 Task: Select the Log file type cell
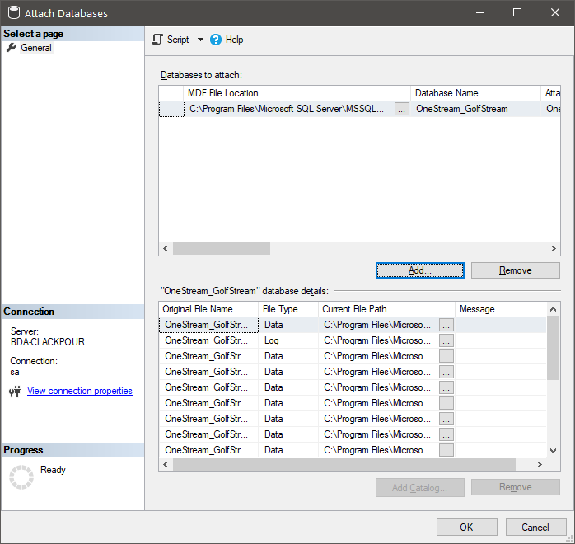click(288, 340)
